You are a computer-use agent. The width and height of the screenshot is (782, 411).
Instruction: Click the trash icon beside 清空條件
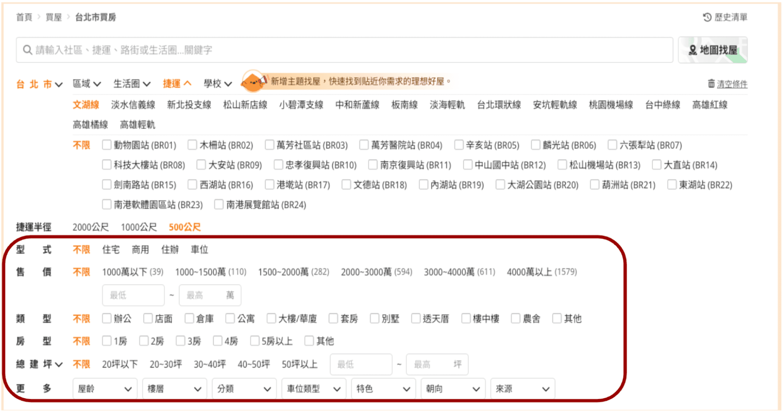(x=711, y=84)
